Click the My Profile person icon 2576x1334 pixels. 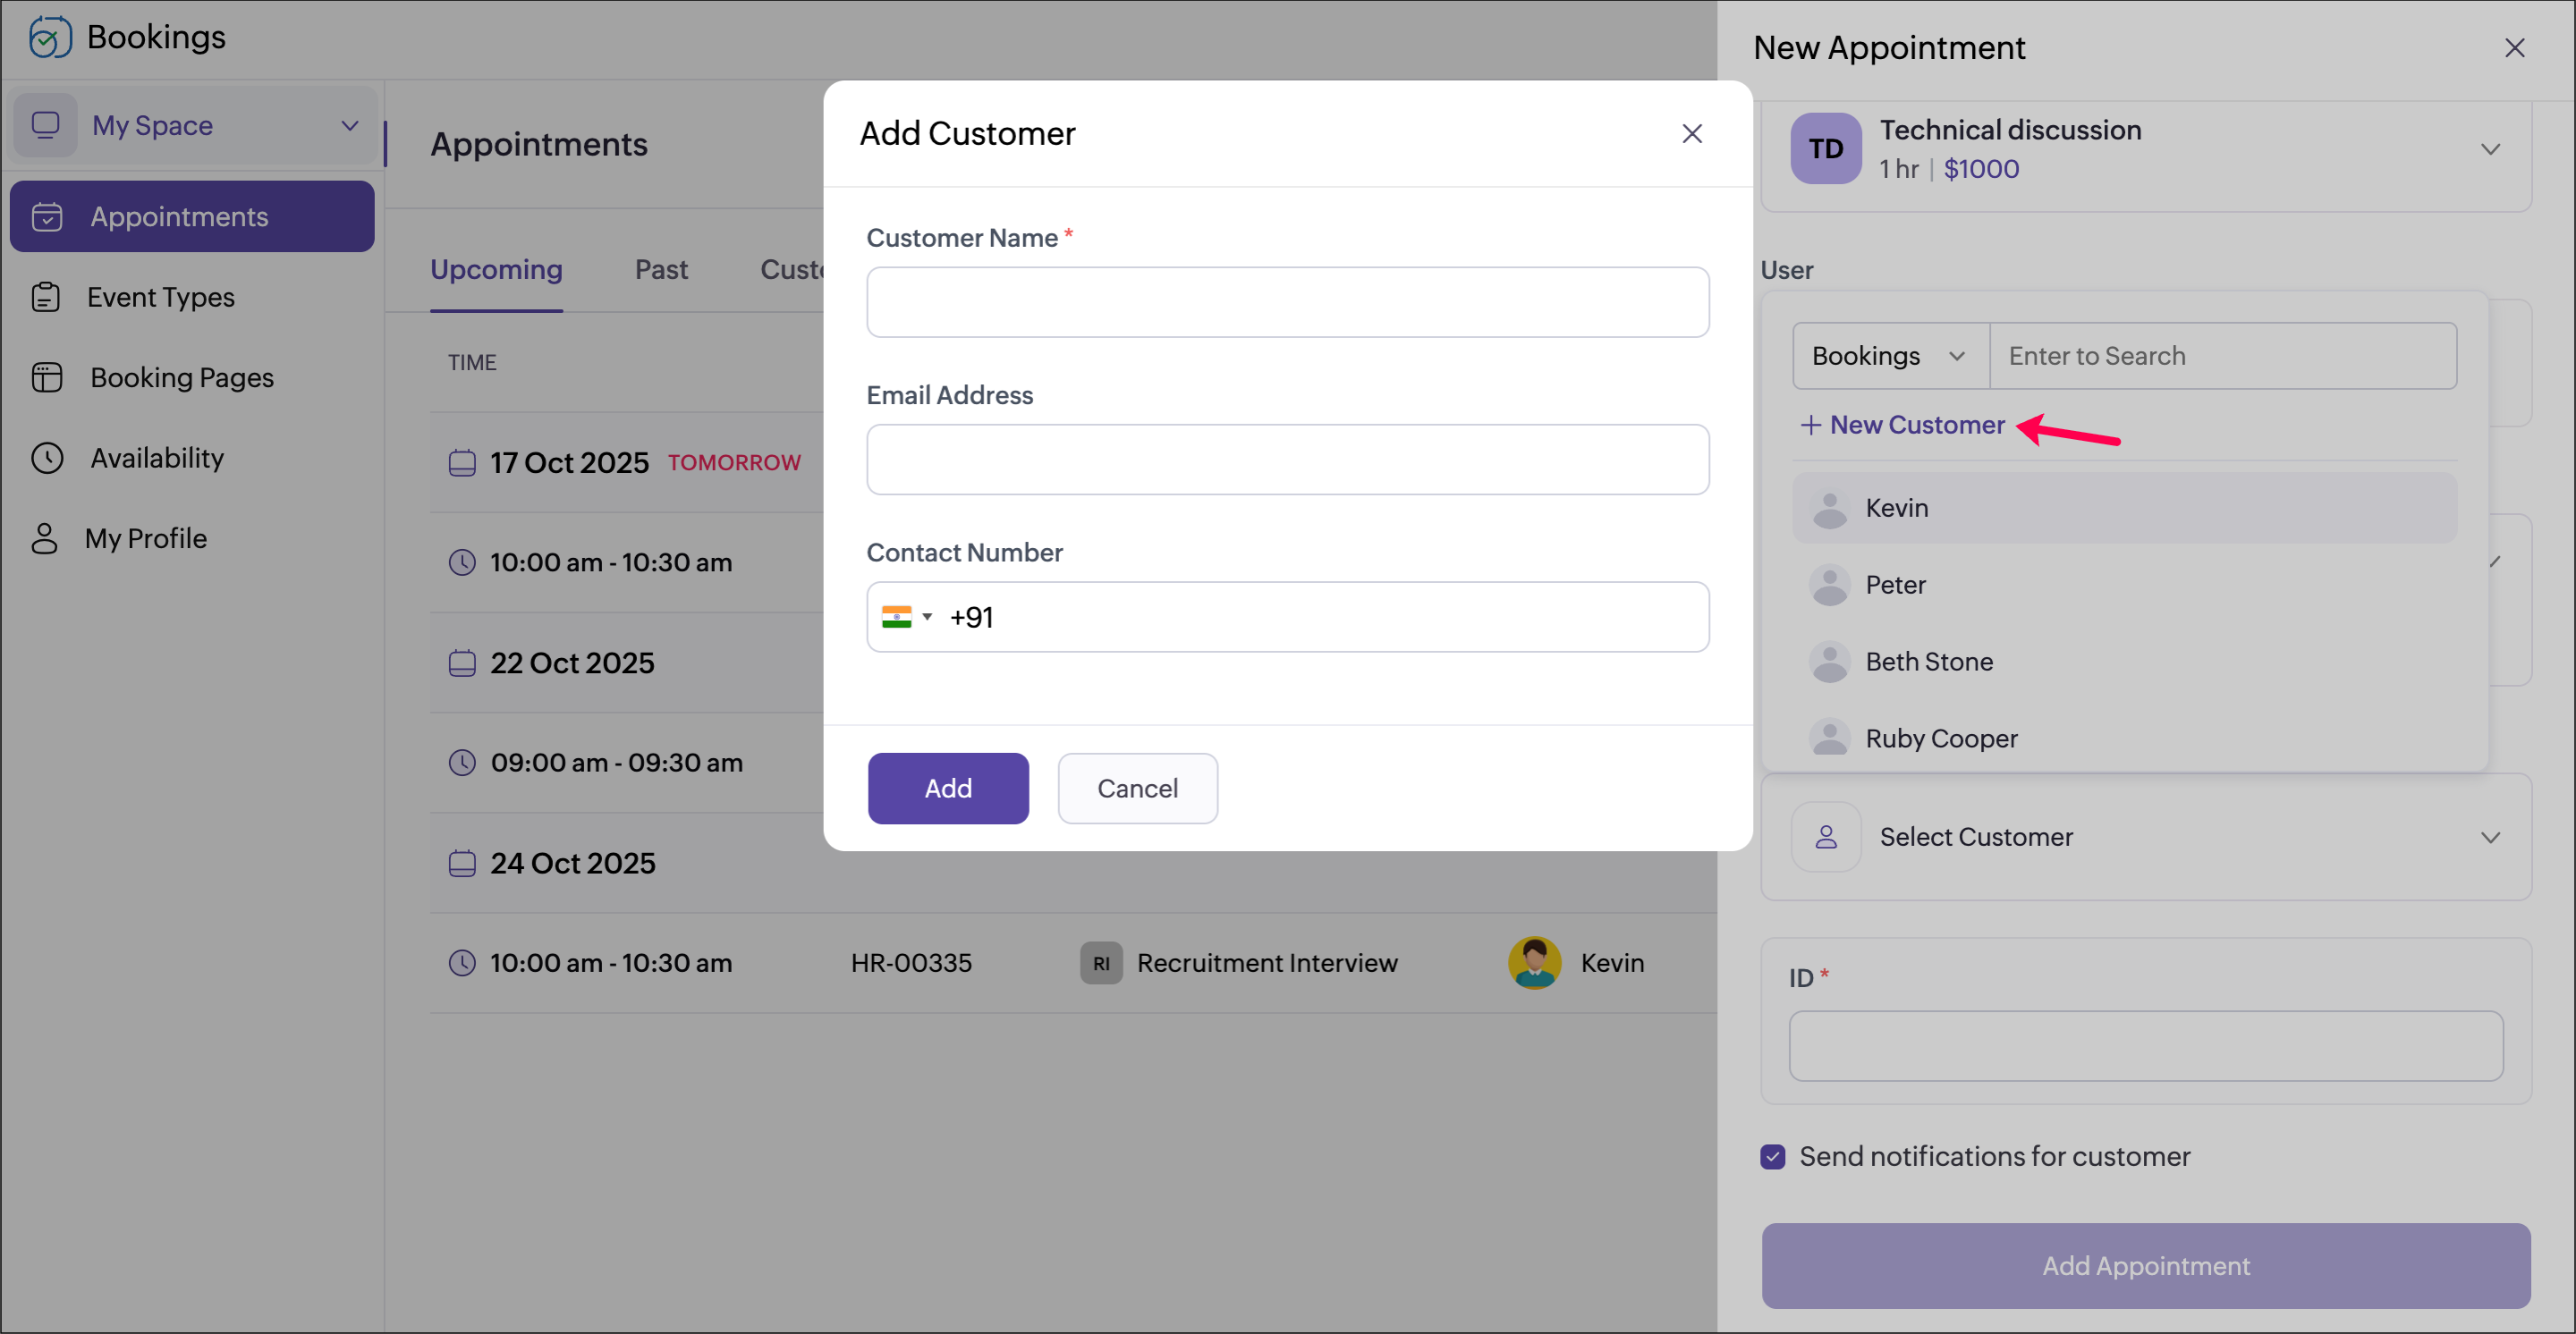[44, 538]
